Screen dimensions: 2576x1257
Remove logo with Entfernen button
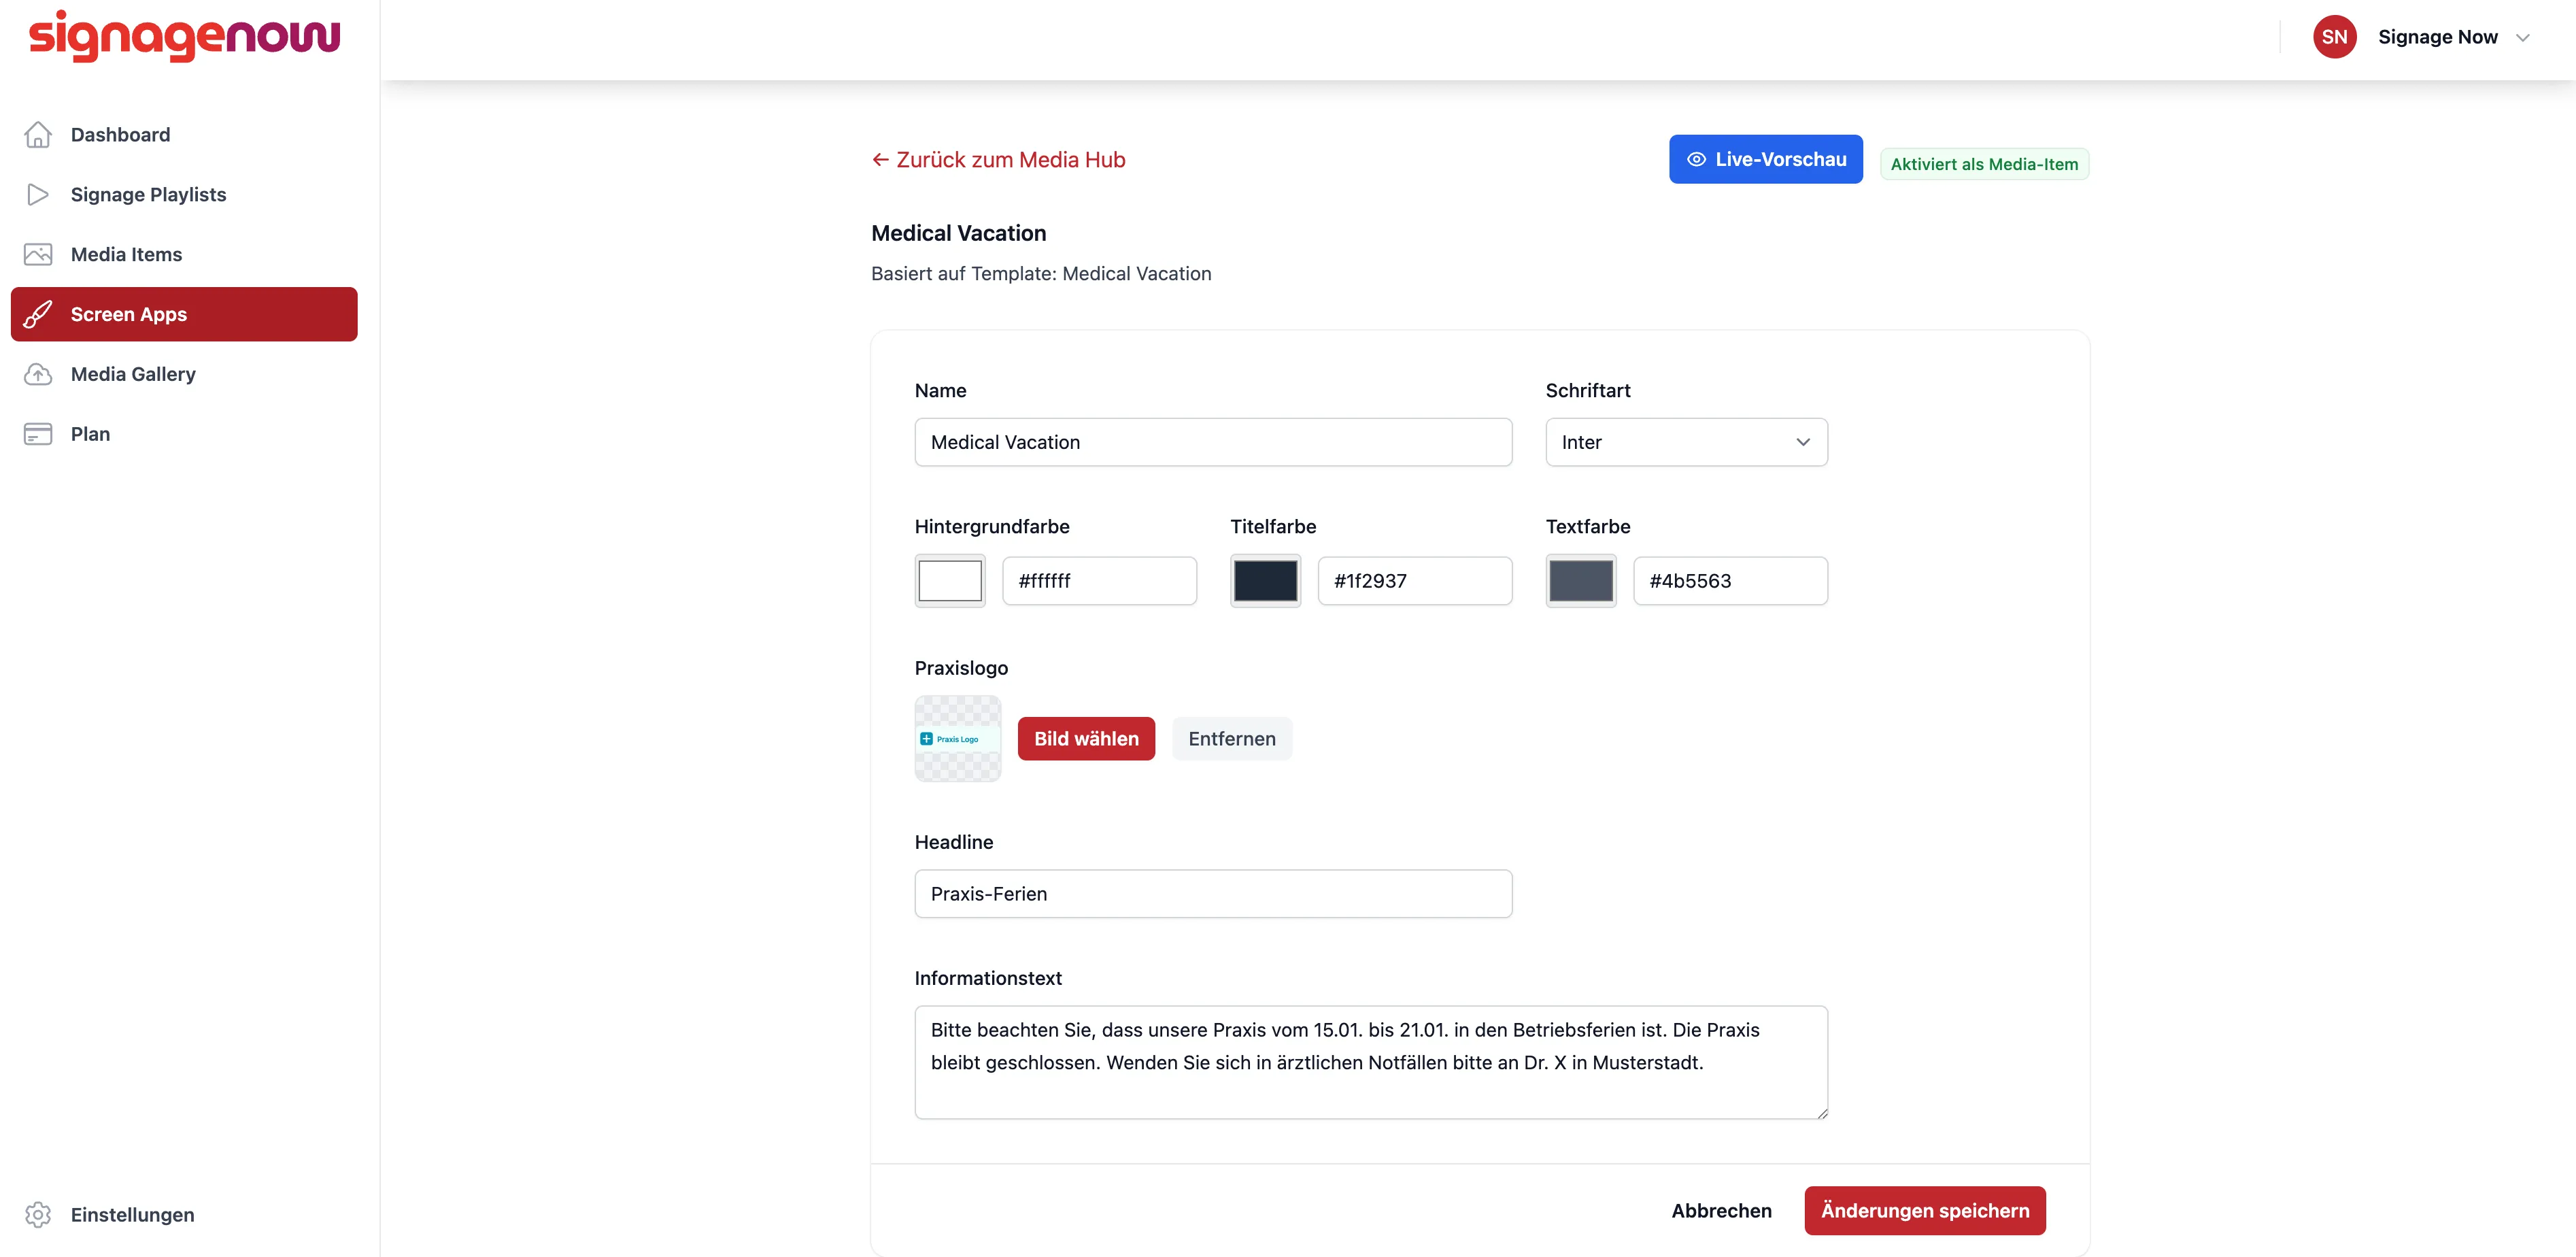click(x=1231, y=739)
